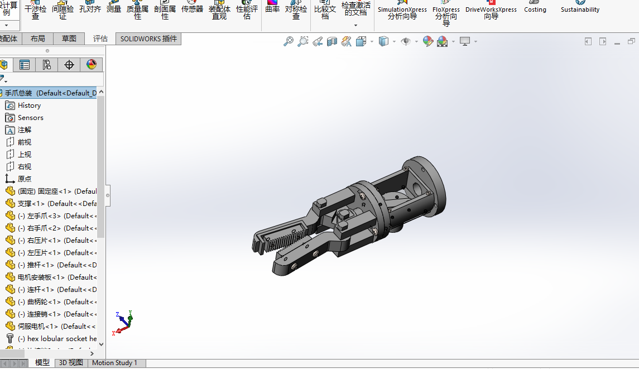The height and width of the screenshot is (369, 639).
Task: Click 性能评估 tool
Action: [247, 10]
